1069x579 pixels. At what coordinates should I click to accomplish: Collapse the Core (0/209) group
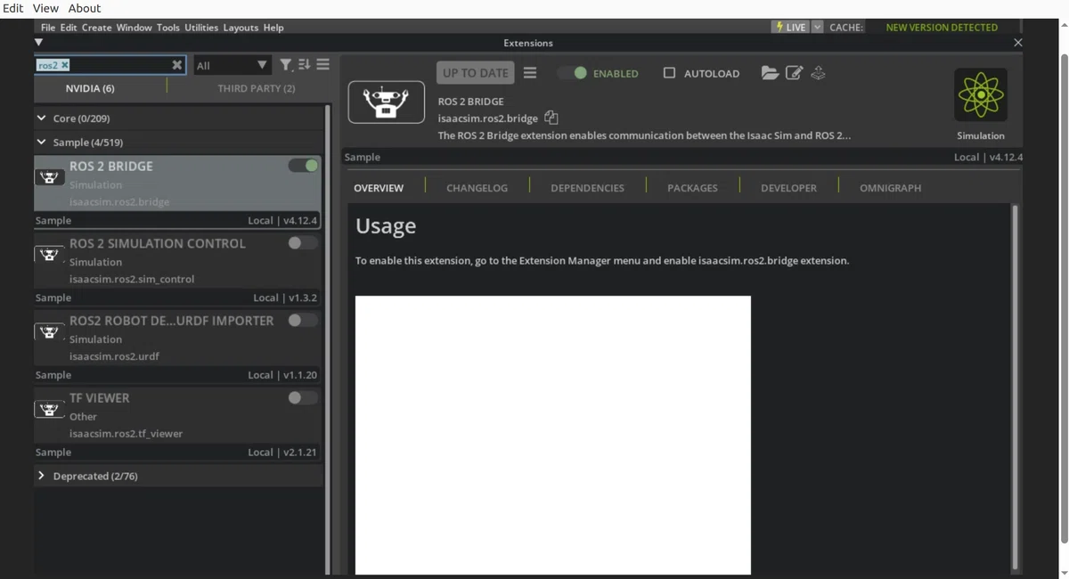(41, 118)
